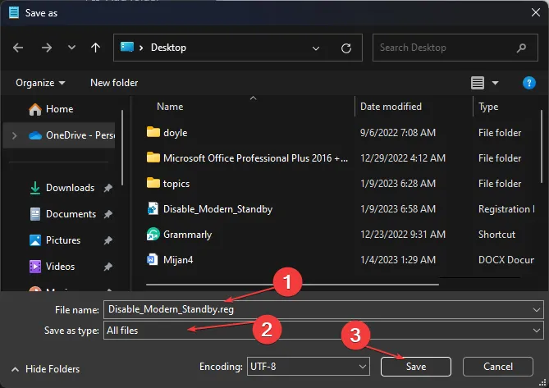Click the Shortcut type cell for Grammarly

(496, 235)
